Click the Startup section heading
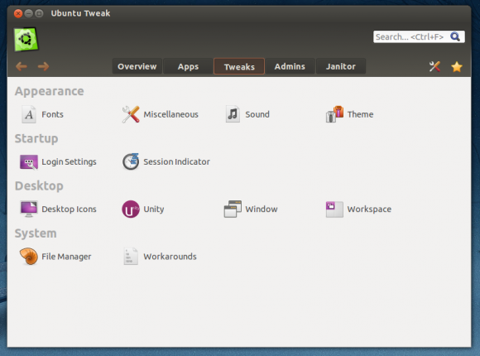Image resolution: width=480 pixels, height=356 pixels. point(36,138)
